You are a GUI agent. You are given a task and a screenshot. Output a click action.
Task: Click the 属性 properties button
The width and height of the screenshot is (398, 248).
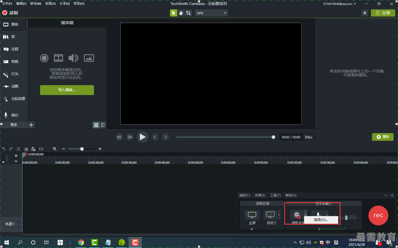383,137
